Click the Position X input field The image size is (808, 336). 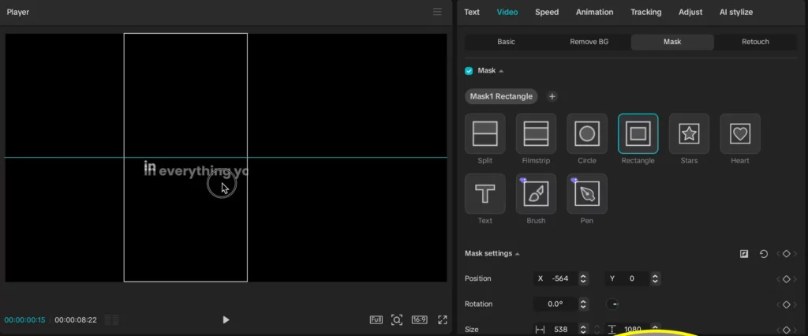click(556, 278)
